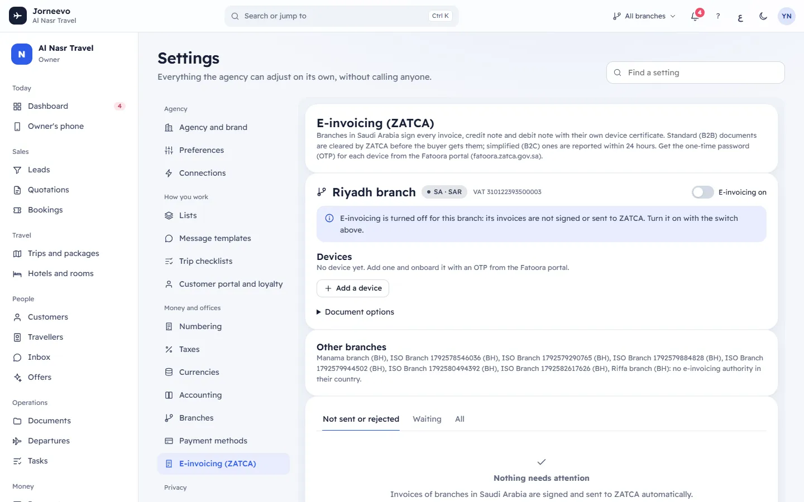Open the Lists settings section
Image resolution: width=804 pixels, height=502 pixels.
pos(223,215)
